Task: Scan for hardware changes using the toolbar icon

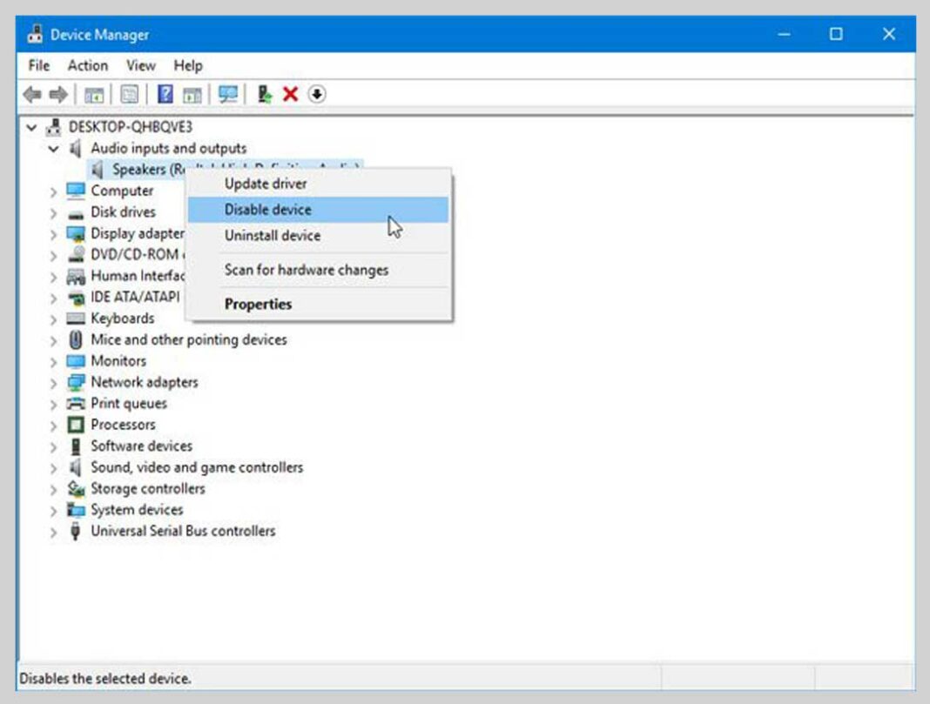Action: click(x=229, y=93)
